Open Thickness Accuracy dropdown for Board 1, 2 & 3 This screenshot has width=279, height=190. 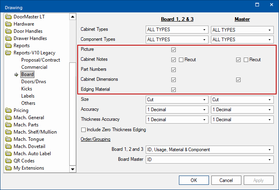pos(177,120)
